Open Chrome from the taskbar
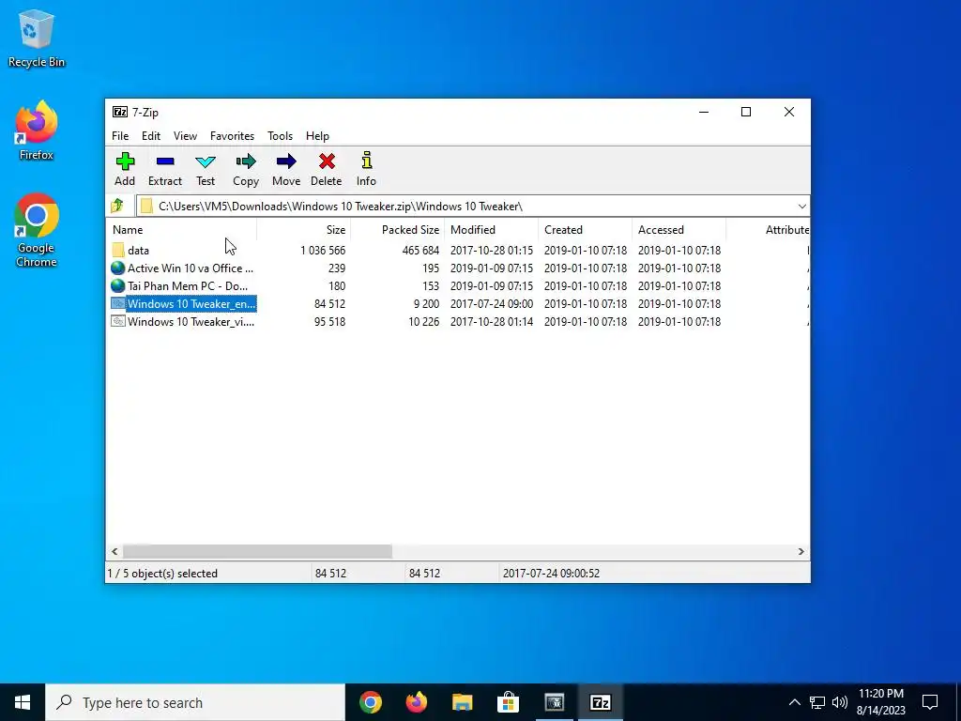This screenshot has width=961, height=721. (371, 702)
